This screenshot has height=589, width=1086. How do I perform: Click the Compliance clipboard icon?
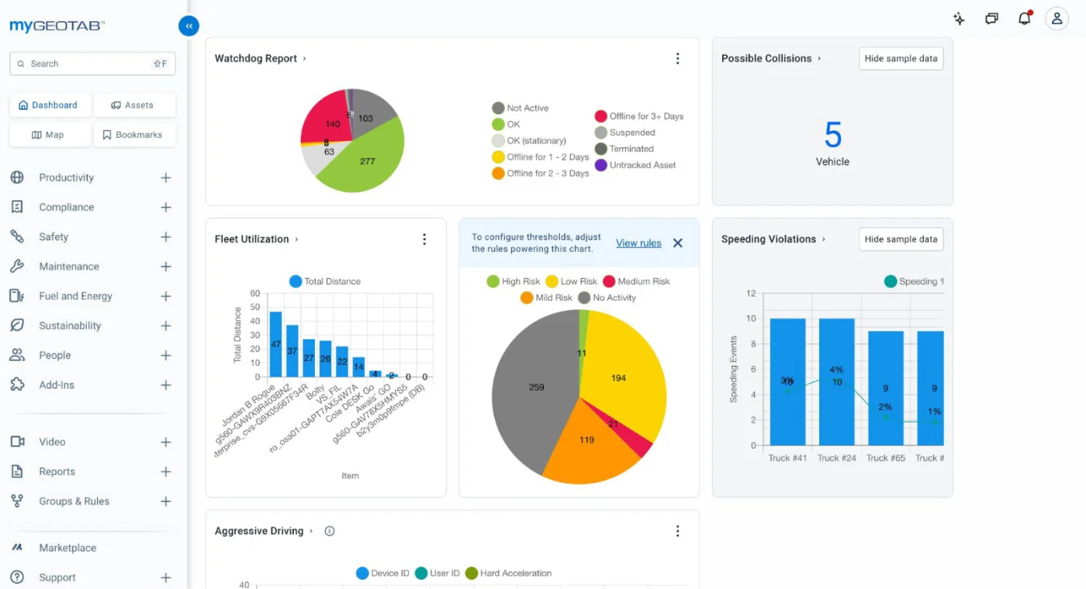[x=17, y=207]
